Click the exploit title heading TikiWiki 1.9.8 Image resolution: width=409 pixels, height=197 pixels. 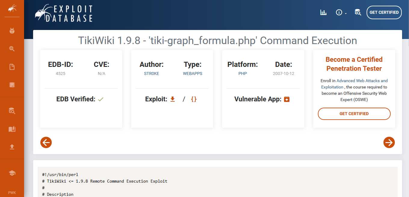(218, 40)
